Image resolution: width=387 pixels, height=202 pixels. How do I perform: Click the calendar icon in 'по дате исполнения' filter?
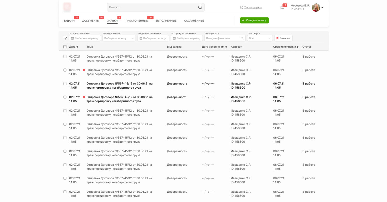141,38
